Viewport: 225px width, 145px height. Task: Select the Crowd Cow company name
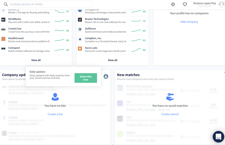point(15,28)
